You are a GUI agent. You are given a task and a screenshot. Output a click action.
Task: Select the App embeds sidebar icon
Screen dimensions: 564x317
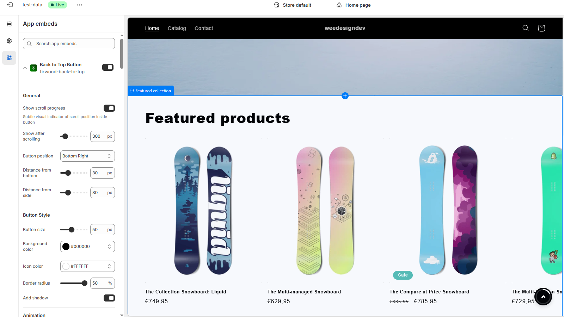tap(9, 58)
